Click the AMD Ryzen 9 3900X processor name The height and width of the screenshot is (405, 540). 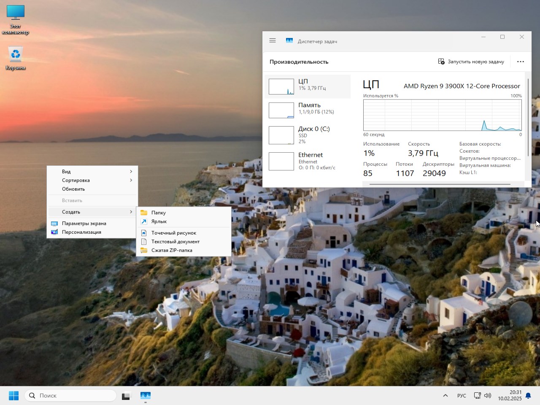(x=462, y=86)
